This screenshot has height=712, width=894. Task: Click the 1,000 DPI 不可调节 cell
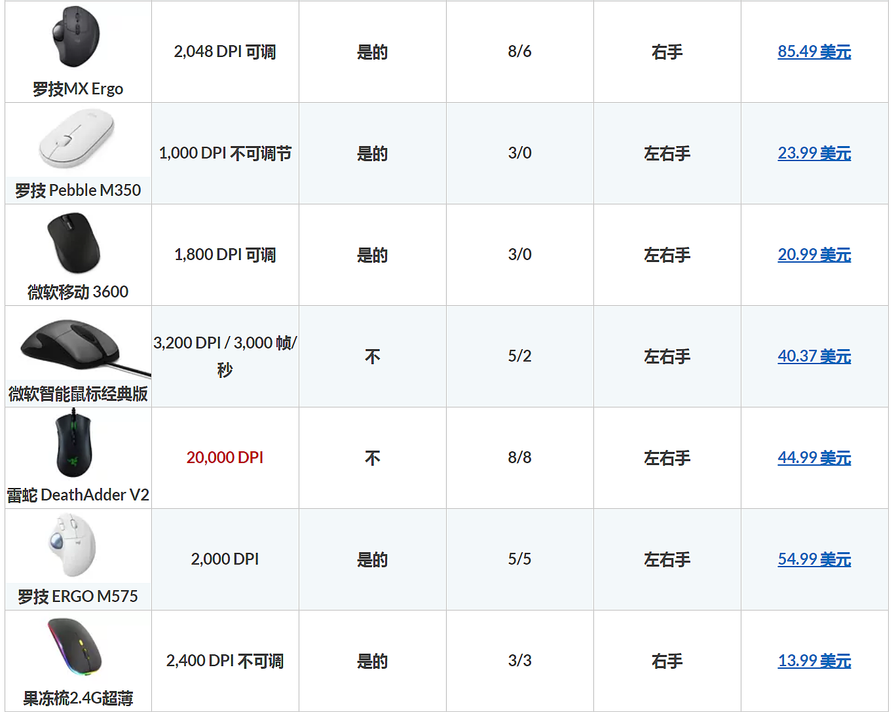coord(225,153)
